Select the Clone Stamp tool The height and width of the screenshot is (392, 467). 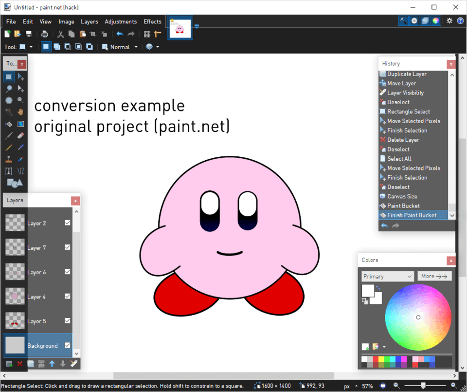(x=9, y=159)
